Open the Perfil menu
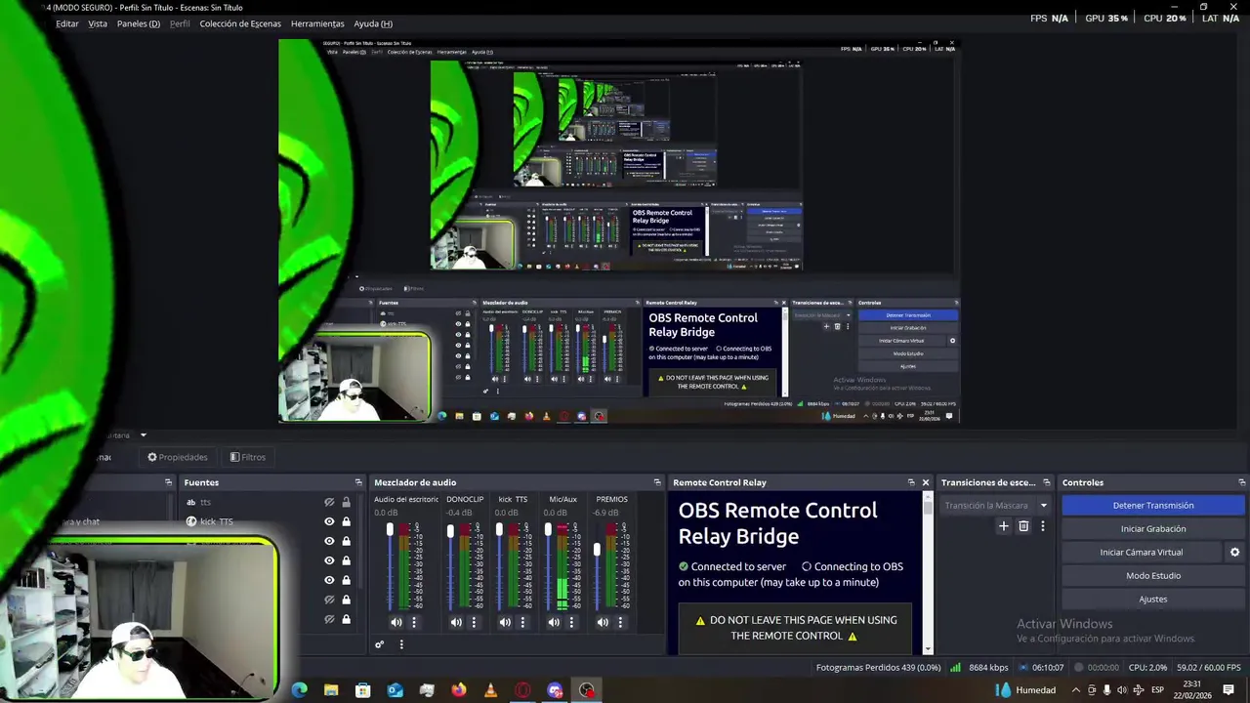 180,23
